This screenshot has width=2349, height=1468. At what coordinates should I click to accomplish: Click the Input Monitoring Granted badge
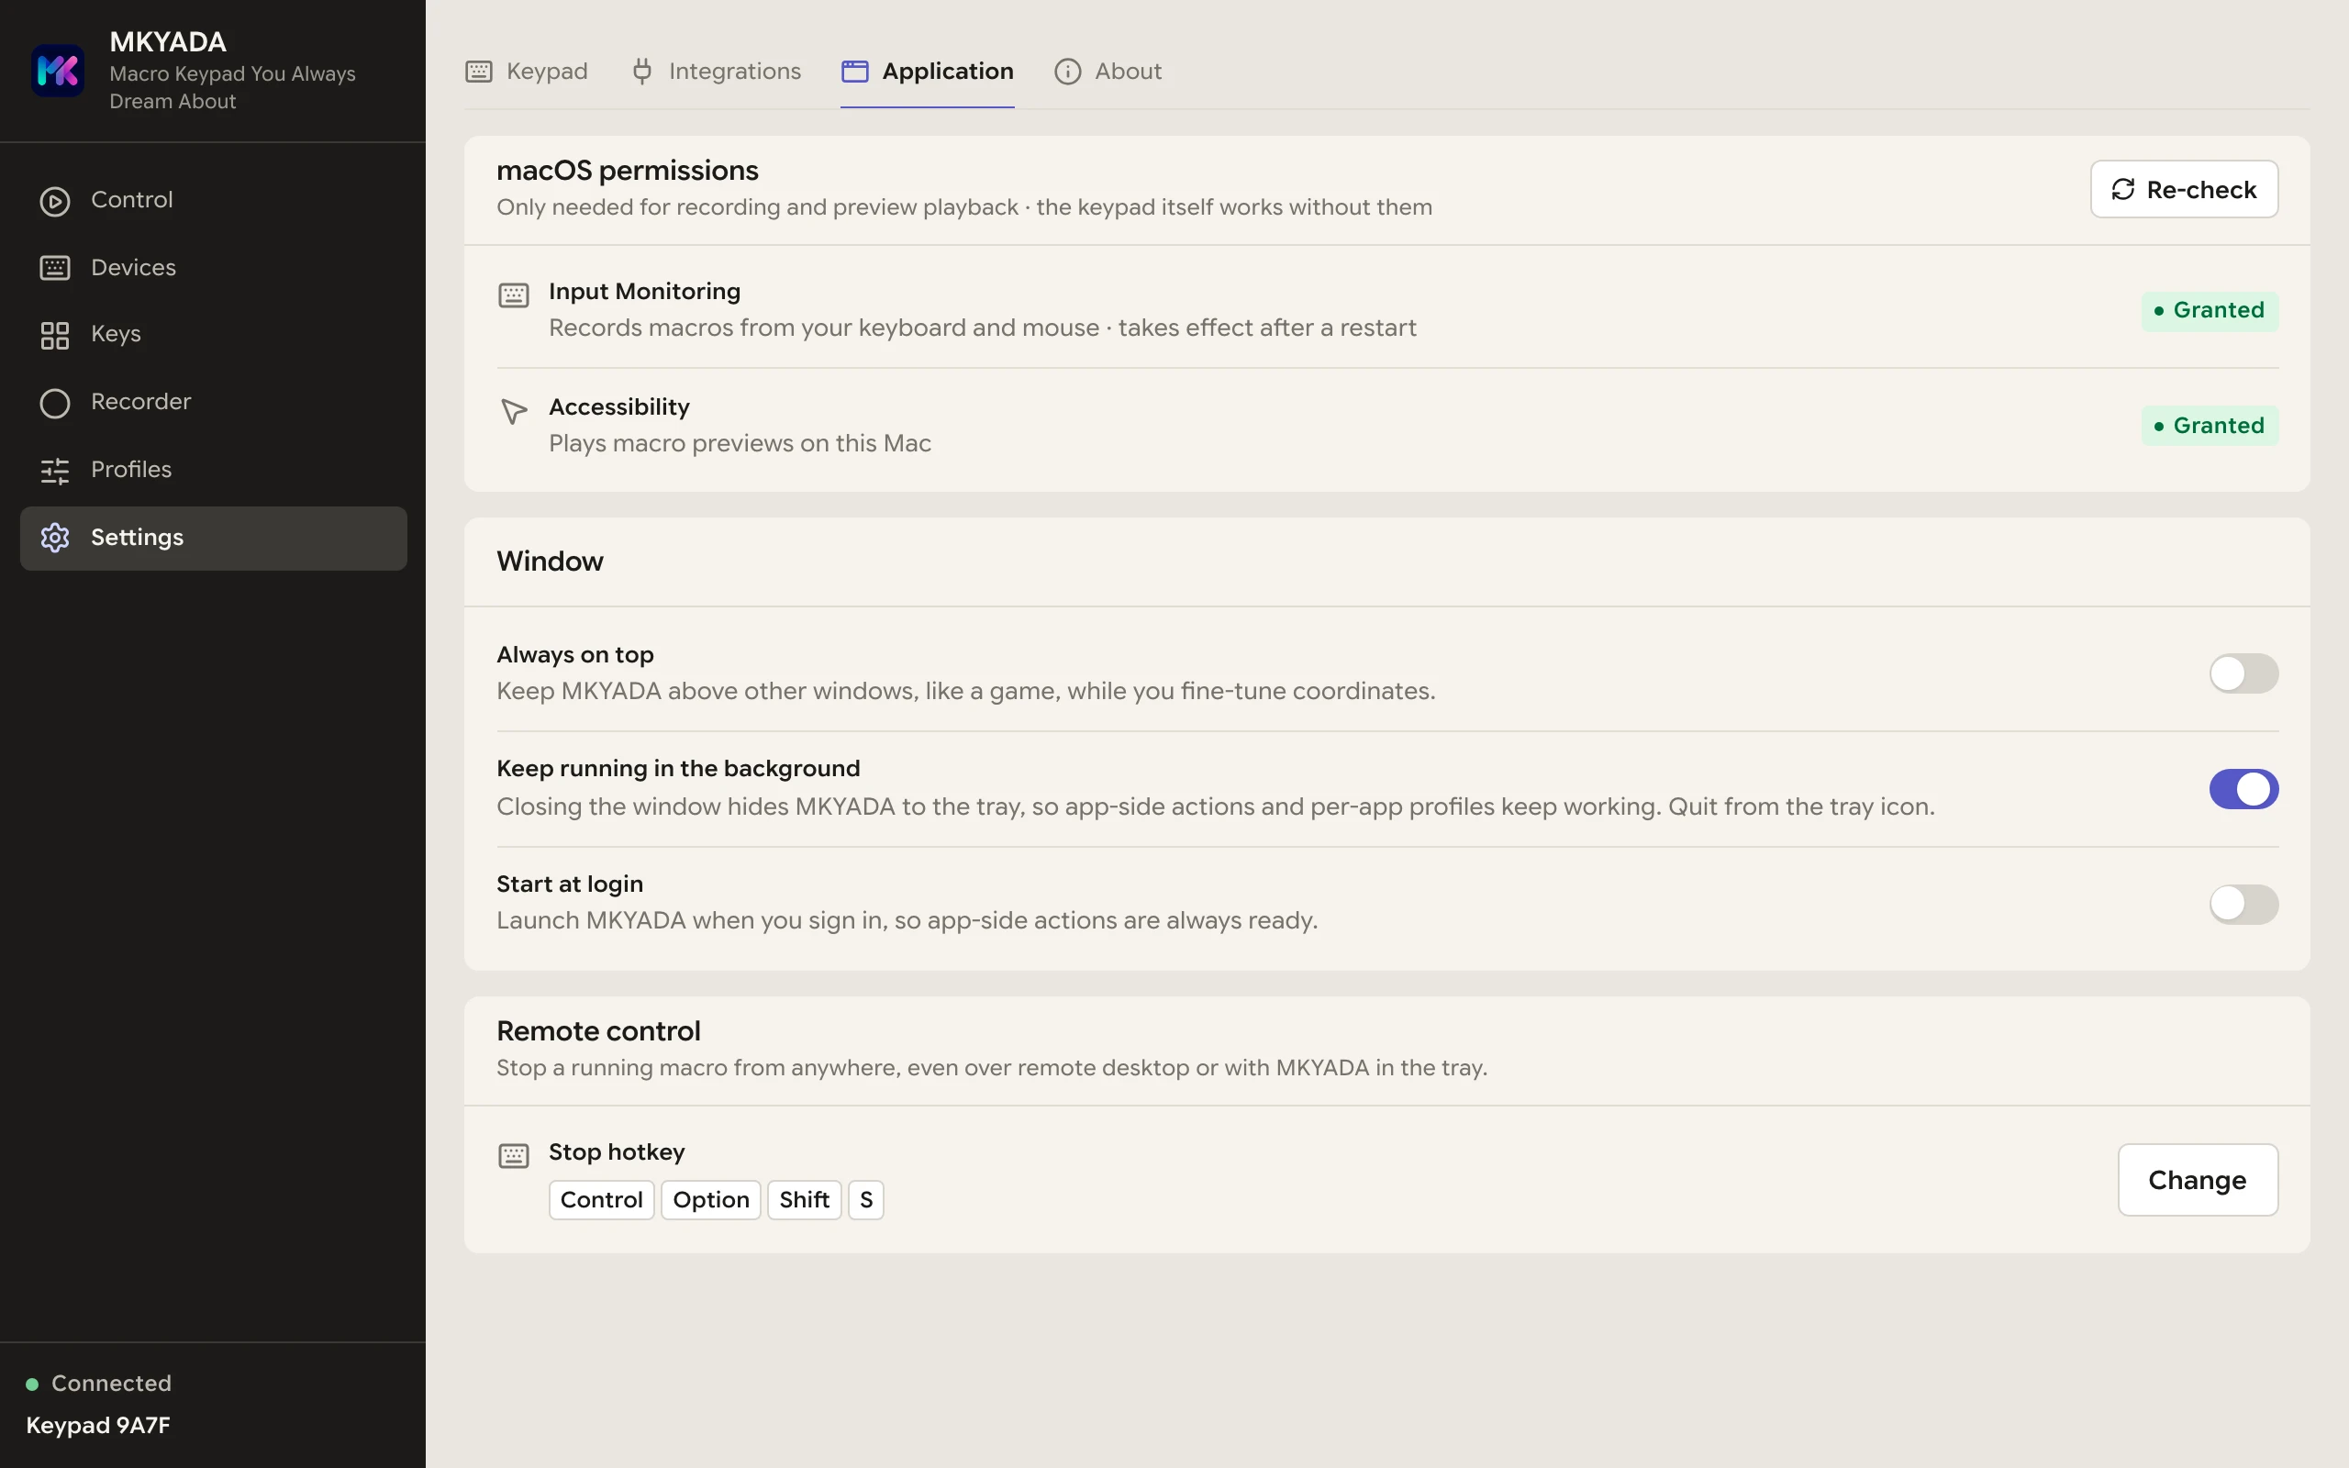pos(2210,311)
